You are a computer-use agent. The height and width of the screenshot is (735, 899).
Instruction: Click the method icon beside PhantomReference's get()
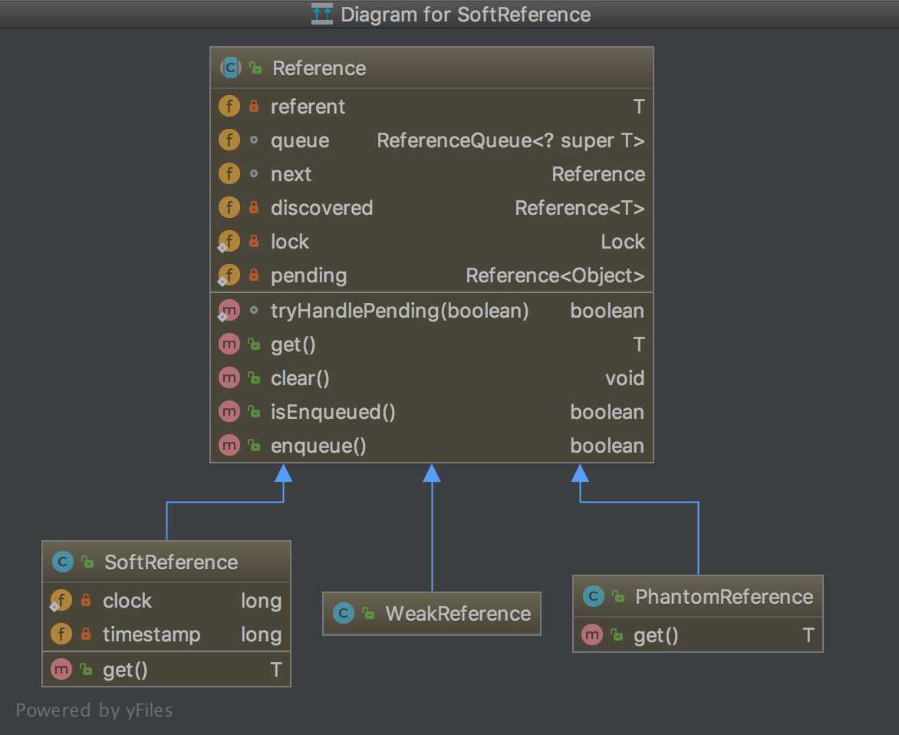pos(592,635)
